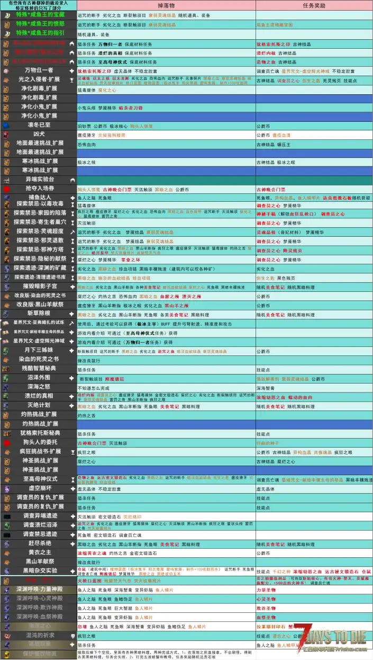Click the plus marker right of 赶尽杀绝
Screen dimensions: 373x660
pos(71,543)
